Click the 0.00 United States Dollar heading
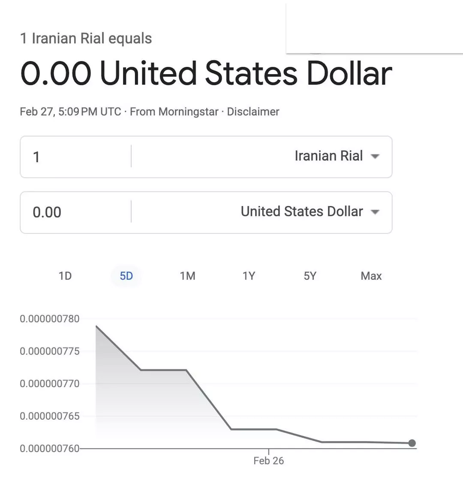 pyautogui.click(x=206, y=74)
